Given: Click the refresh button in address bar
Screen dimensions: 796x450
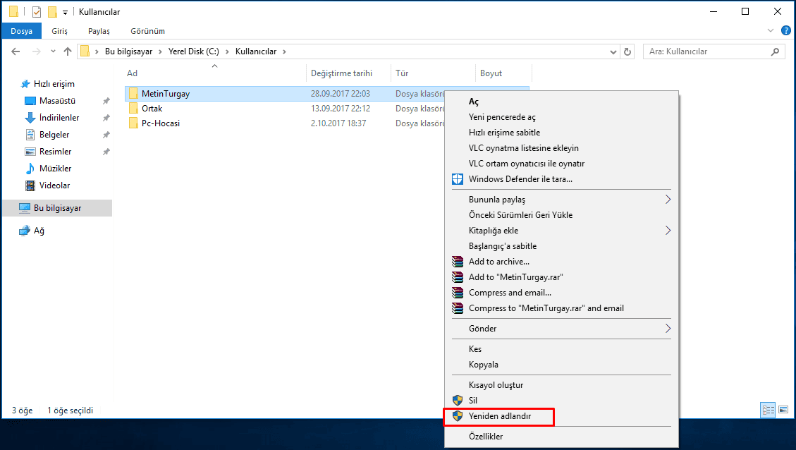Looking at the screenshot, I should pos(627,51).
